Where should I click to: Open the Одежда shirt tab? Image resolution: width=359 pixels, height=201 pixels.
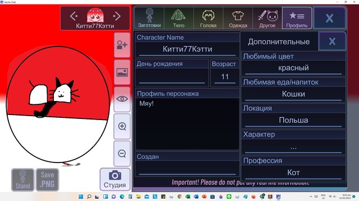pyautogui.click(x=238, y=18)
